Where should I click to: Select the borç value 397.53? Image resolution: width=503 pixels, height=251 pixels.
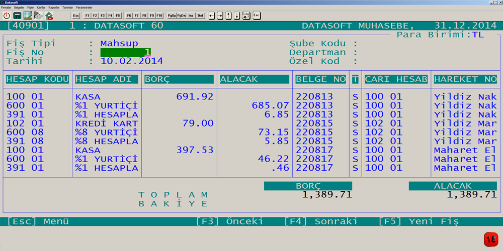(195, 150)
